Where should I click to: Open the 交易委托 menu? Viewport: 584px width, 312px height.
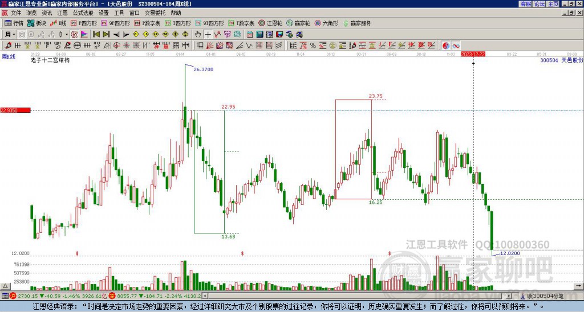tap(155, 13)
